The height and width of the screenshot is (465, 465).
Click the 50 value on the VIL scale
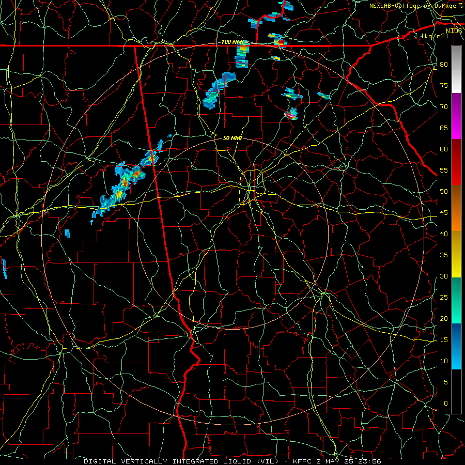444,192
